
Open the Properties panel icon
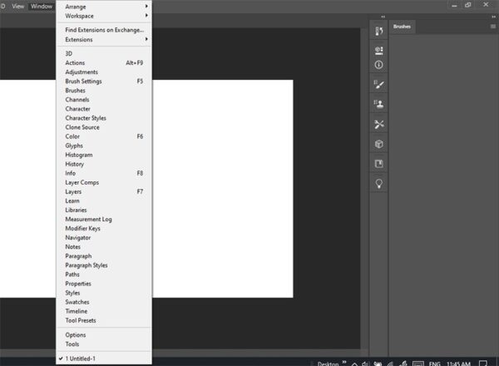[x=379, y=47]
